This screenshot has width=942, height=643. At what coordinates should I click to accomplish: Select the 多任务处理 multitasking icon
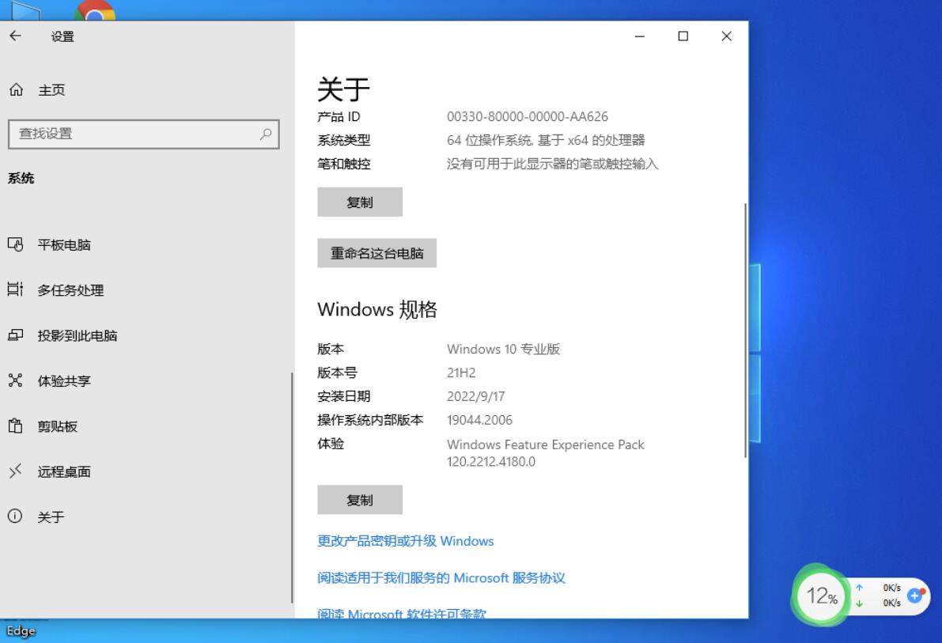click(x=16, y=289)
